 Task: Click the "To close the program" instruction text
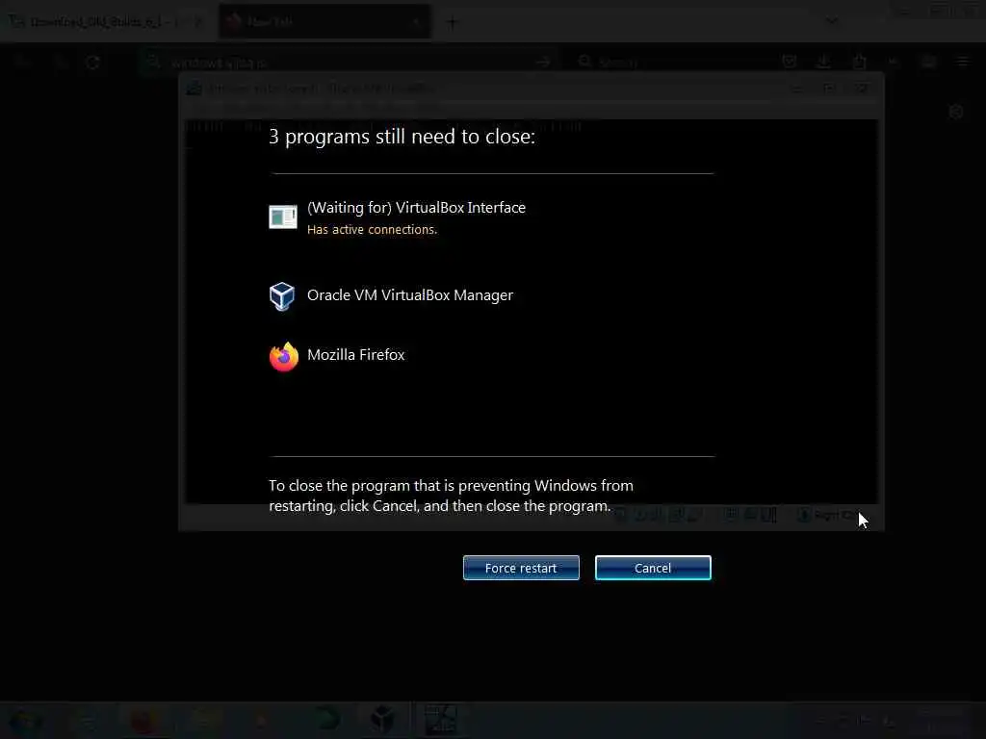point(451,496)
